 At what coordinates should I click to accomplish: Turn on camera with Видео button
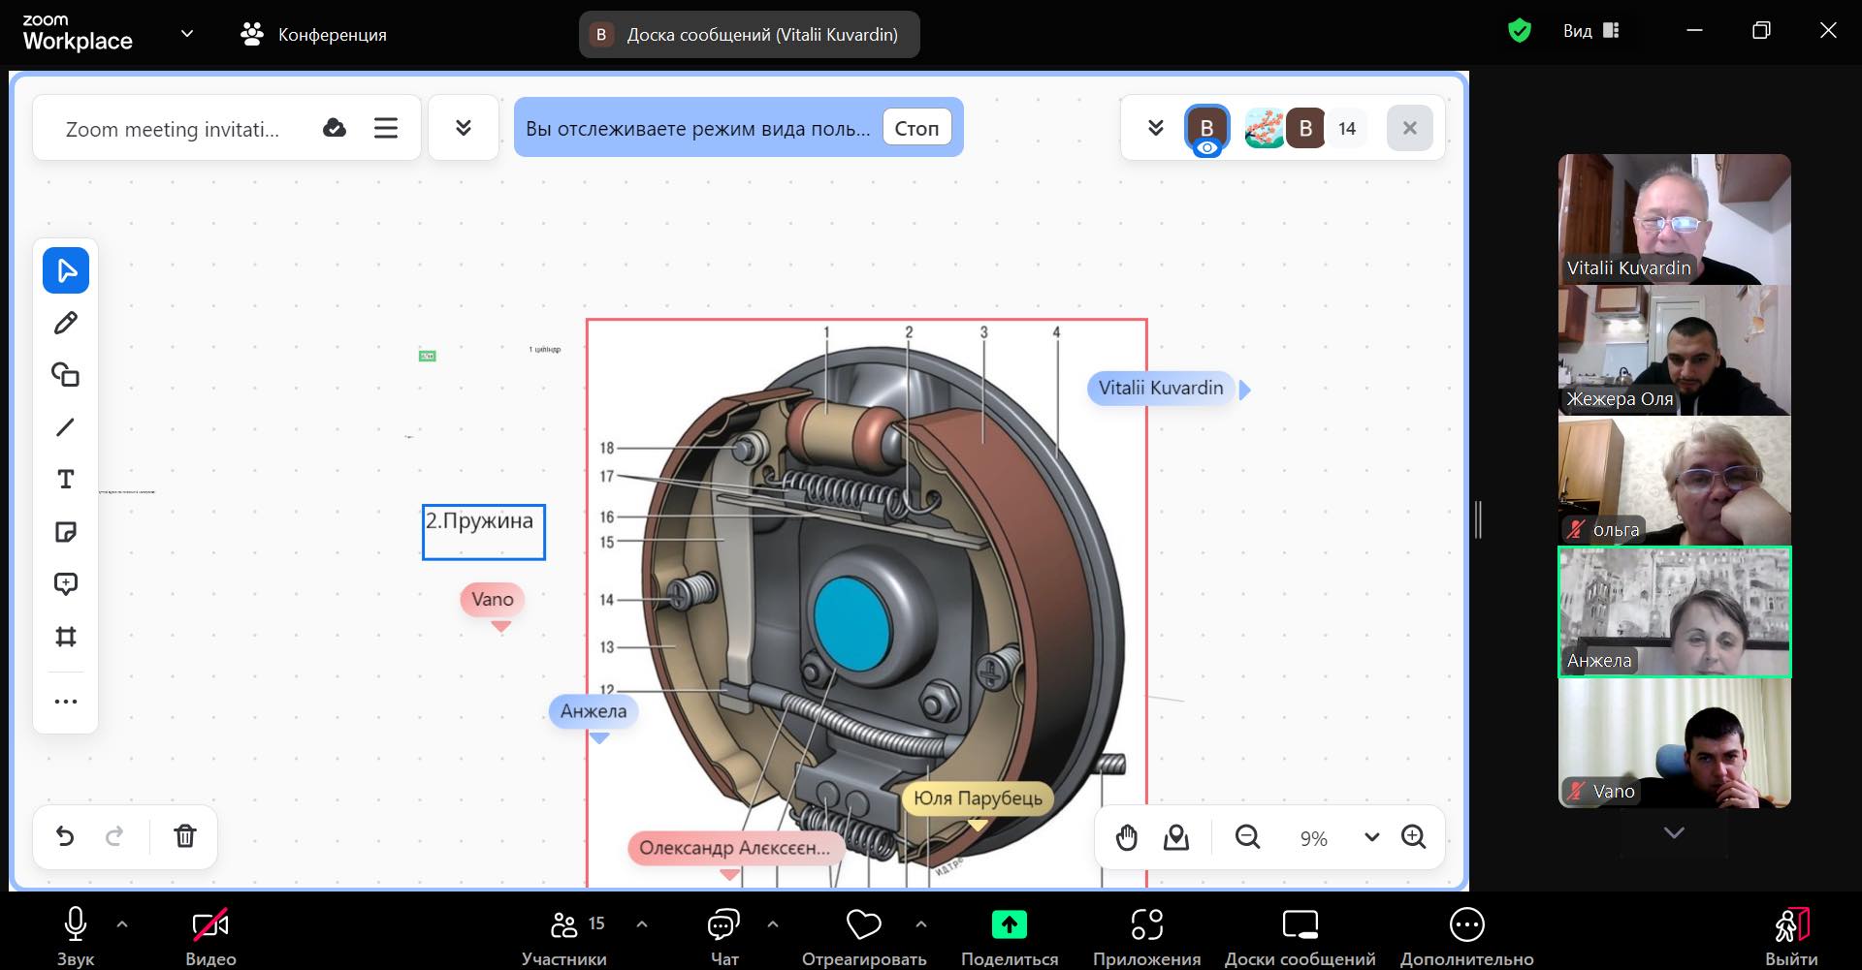(x=210, y=936)
